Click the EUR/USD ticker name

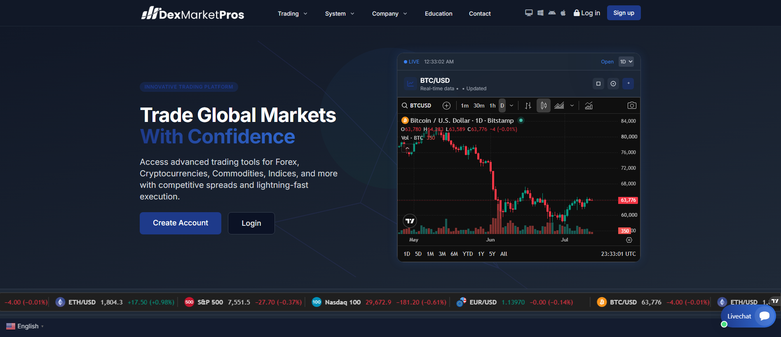tap(483, 302)
